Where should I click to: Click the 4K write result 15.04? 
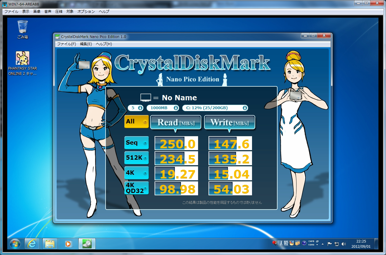pyautogui.click(x=230, y=173)
